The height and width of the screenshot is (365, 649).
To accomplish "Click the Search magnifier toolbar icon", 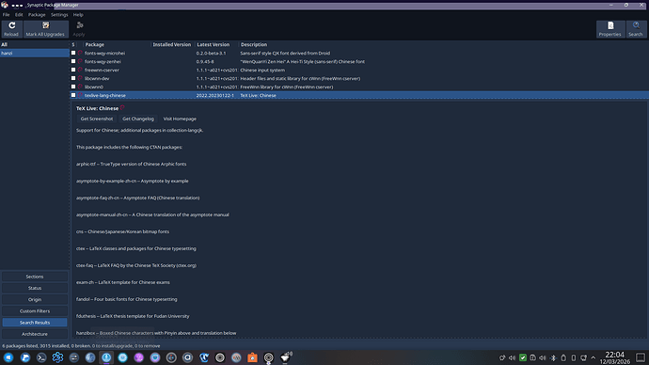I will pos(636,25).
